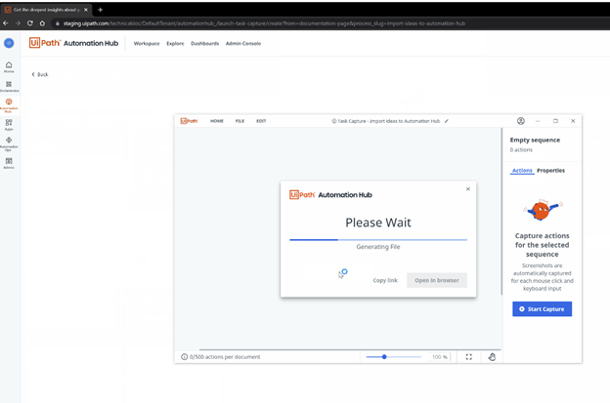The width and height of the screenshot is (610, 403).
Task: Click the Back link
Action: (40, 74)
